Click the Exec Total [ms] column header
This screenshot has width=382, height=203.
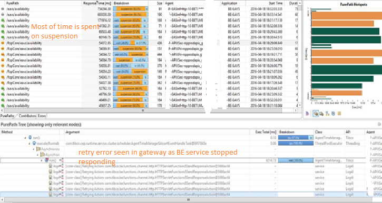pyautogui.click(x=266, y=132)
